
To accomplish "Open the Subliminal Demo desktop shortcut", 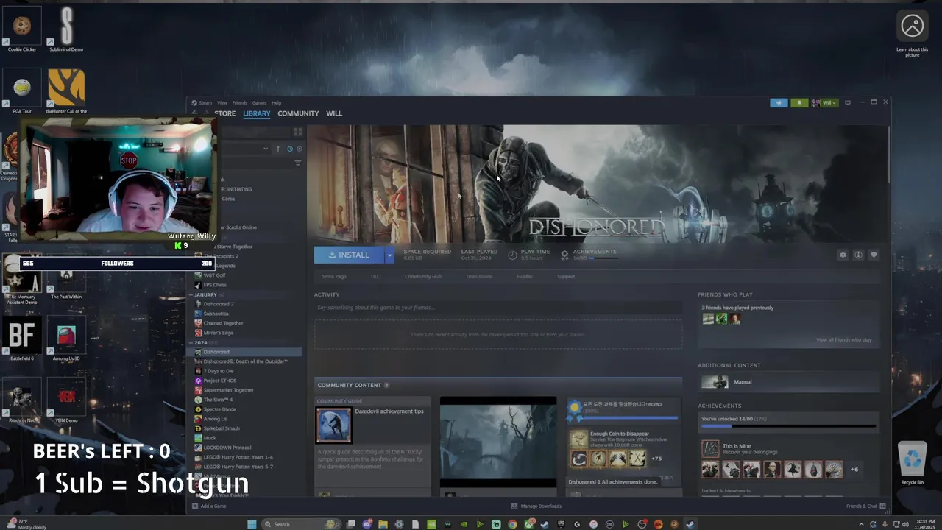I will 66,28.
